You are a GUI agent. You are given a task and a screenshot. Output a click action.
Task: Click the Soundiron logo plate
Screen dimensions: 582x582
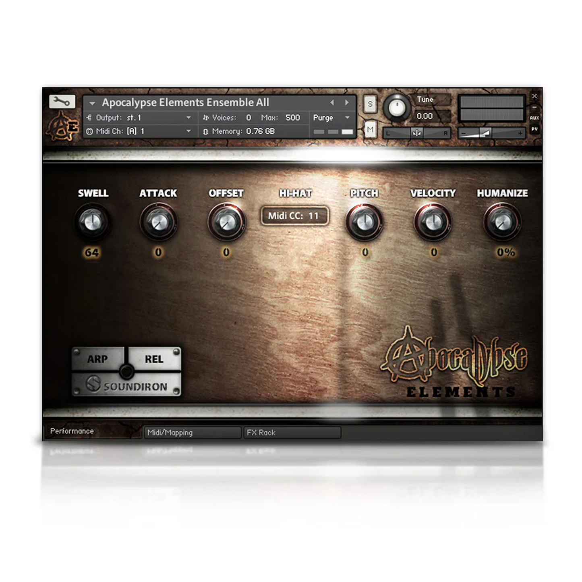pos(127,386)
